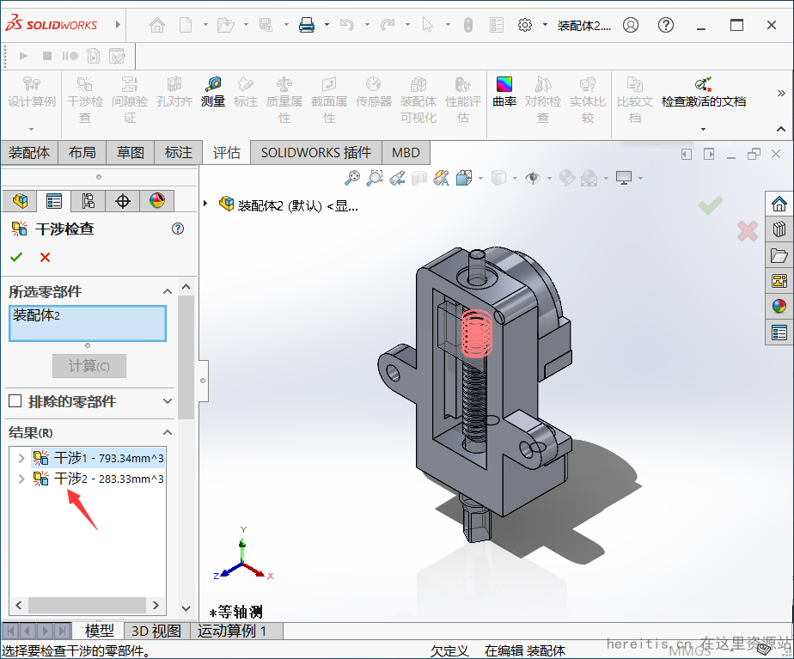Open the Print dropdown arrow
The width and height of the screenshot is (794, 659).
327,24
